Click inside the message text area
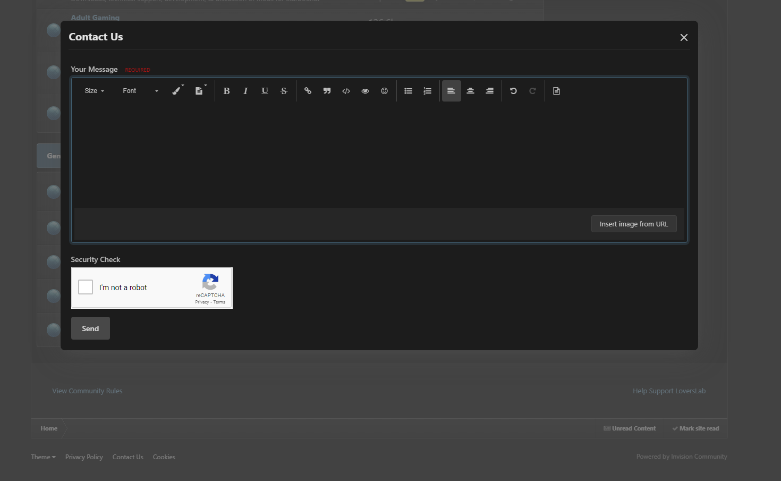 [x=379, y=156]
